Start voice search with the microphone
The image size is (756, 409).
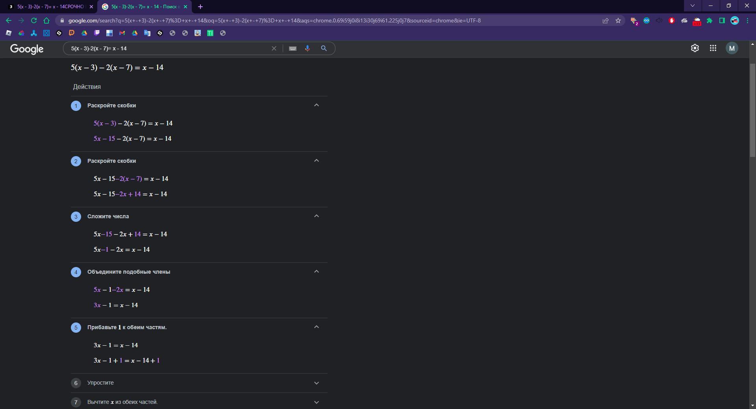coord(308,48)
